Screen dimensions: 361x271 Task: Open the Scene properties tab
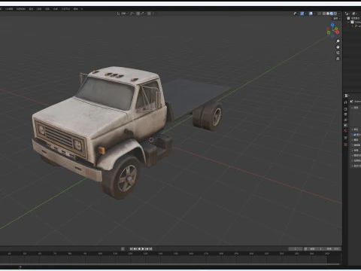[345, 125]
